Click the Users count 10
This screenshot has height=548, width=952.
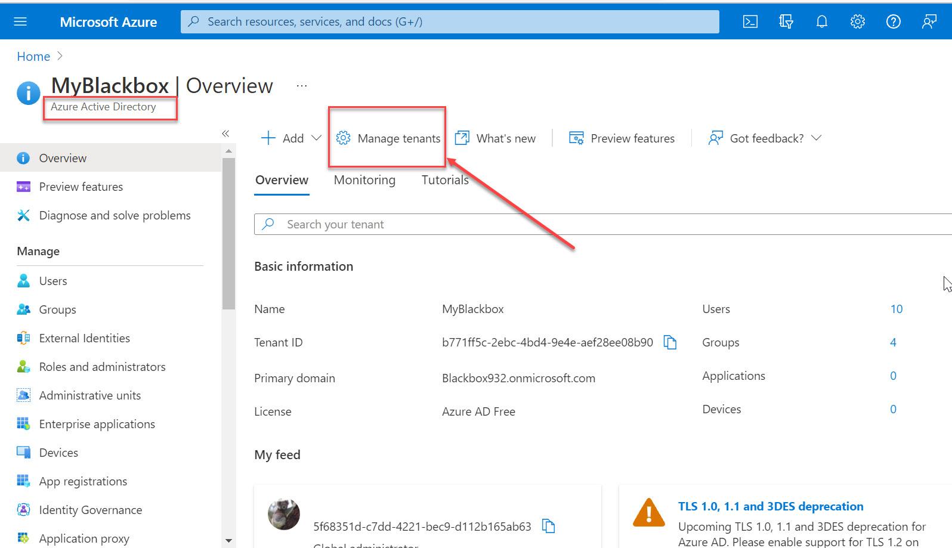pyautogui.click(x=897, y=309)
